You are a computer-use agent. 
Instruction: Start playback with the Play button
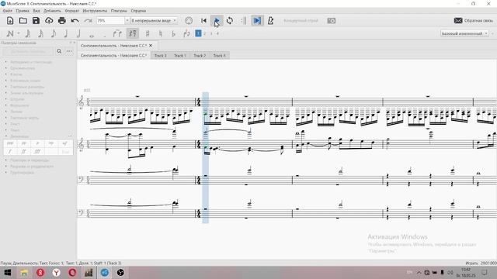[217, 21]
